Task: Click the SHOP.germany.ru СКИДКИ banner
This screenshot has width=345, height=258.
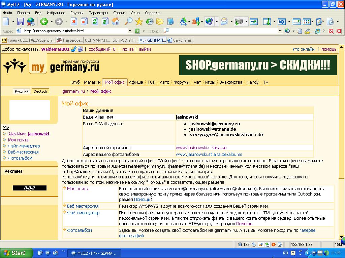Action: (258, 65)
